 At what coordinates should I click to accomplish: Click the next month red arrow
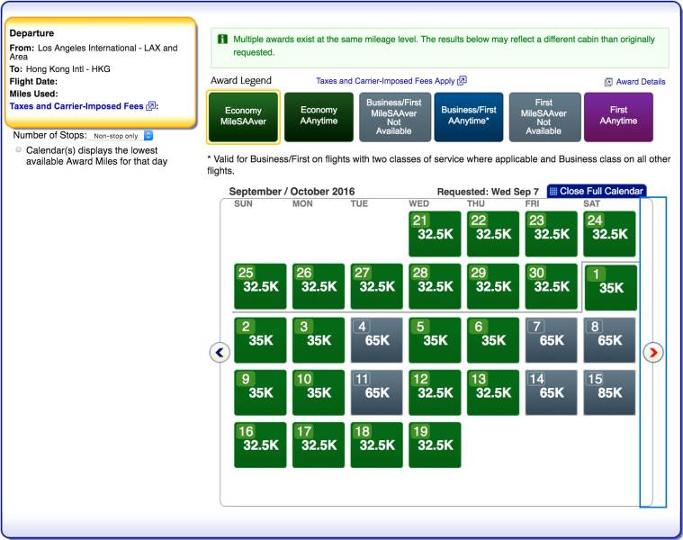653,353
